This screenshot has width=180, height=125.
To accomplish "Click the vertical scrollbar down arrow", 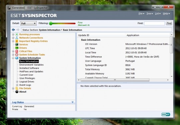I will 172,76.
